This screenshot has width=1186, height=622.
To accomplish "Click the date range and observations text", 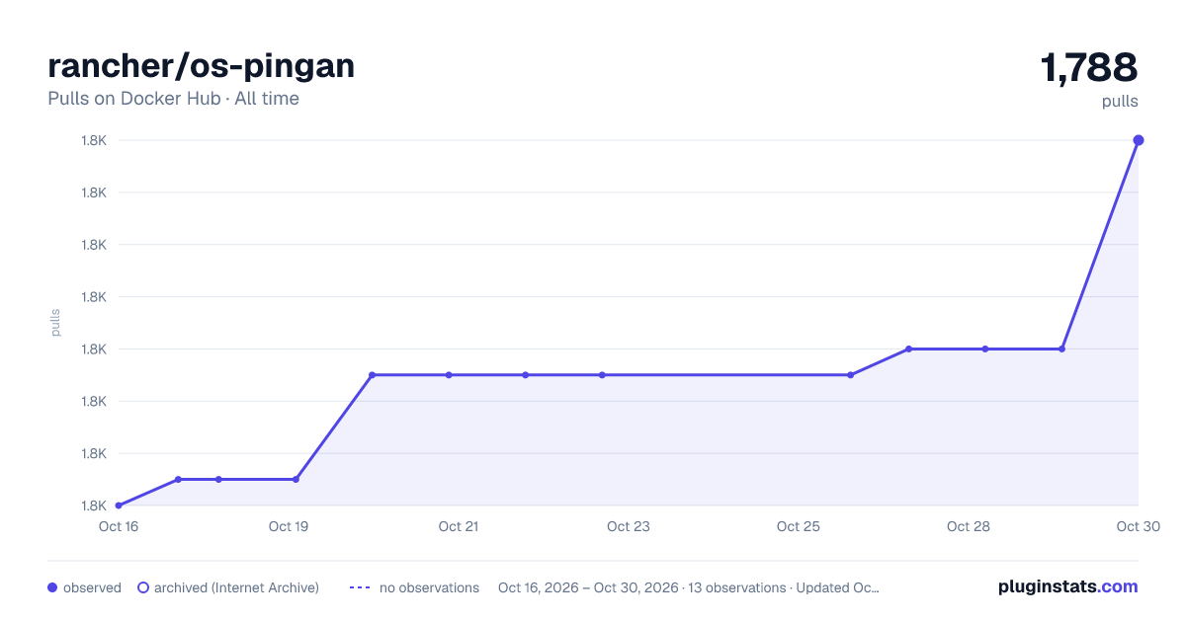I will click(x=689, y=587).
